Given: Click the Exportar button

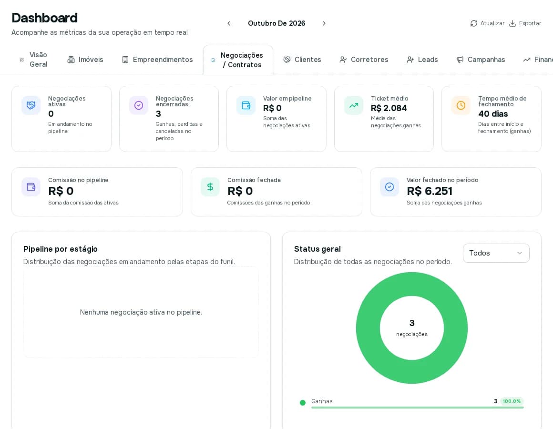Looking at the screenshot, I should tap(525, 23).
